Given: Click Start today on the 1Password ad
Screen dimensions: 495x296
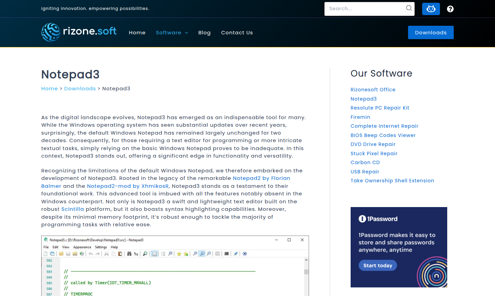Looking at the screenshot, I should point(377,265).
